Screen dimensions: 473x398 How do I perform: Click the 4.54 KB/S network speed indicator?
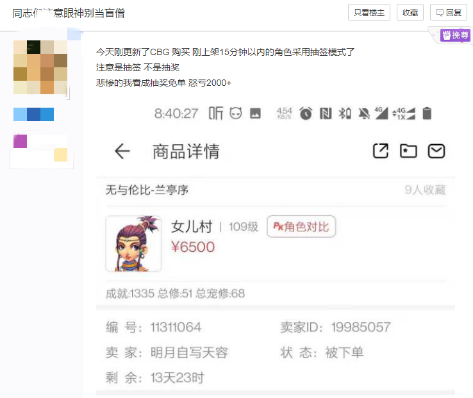coord(284,113)
